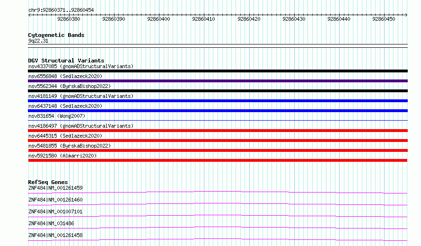The height and width of the screenshot is (246, 421).
Task: Open variant nsv6445315 Sedlazeck2020 label
Action: pos(65,136)
